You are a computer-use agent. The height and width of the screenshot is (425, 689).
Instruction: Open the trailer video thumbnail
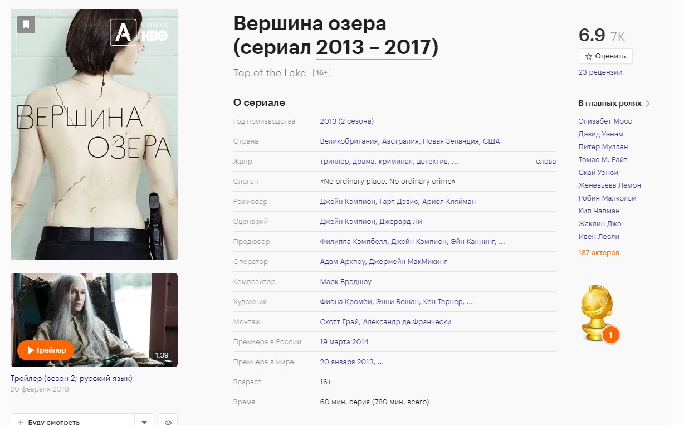coord(94,320)
